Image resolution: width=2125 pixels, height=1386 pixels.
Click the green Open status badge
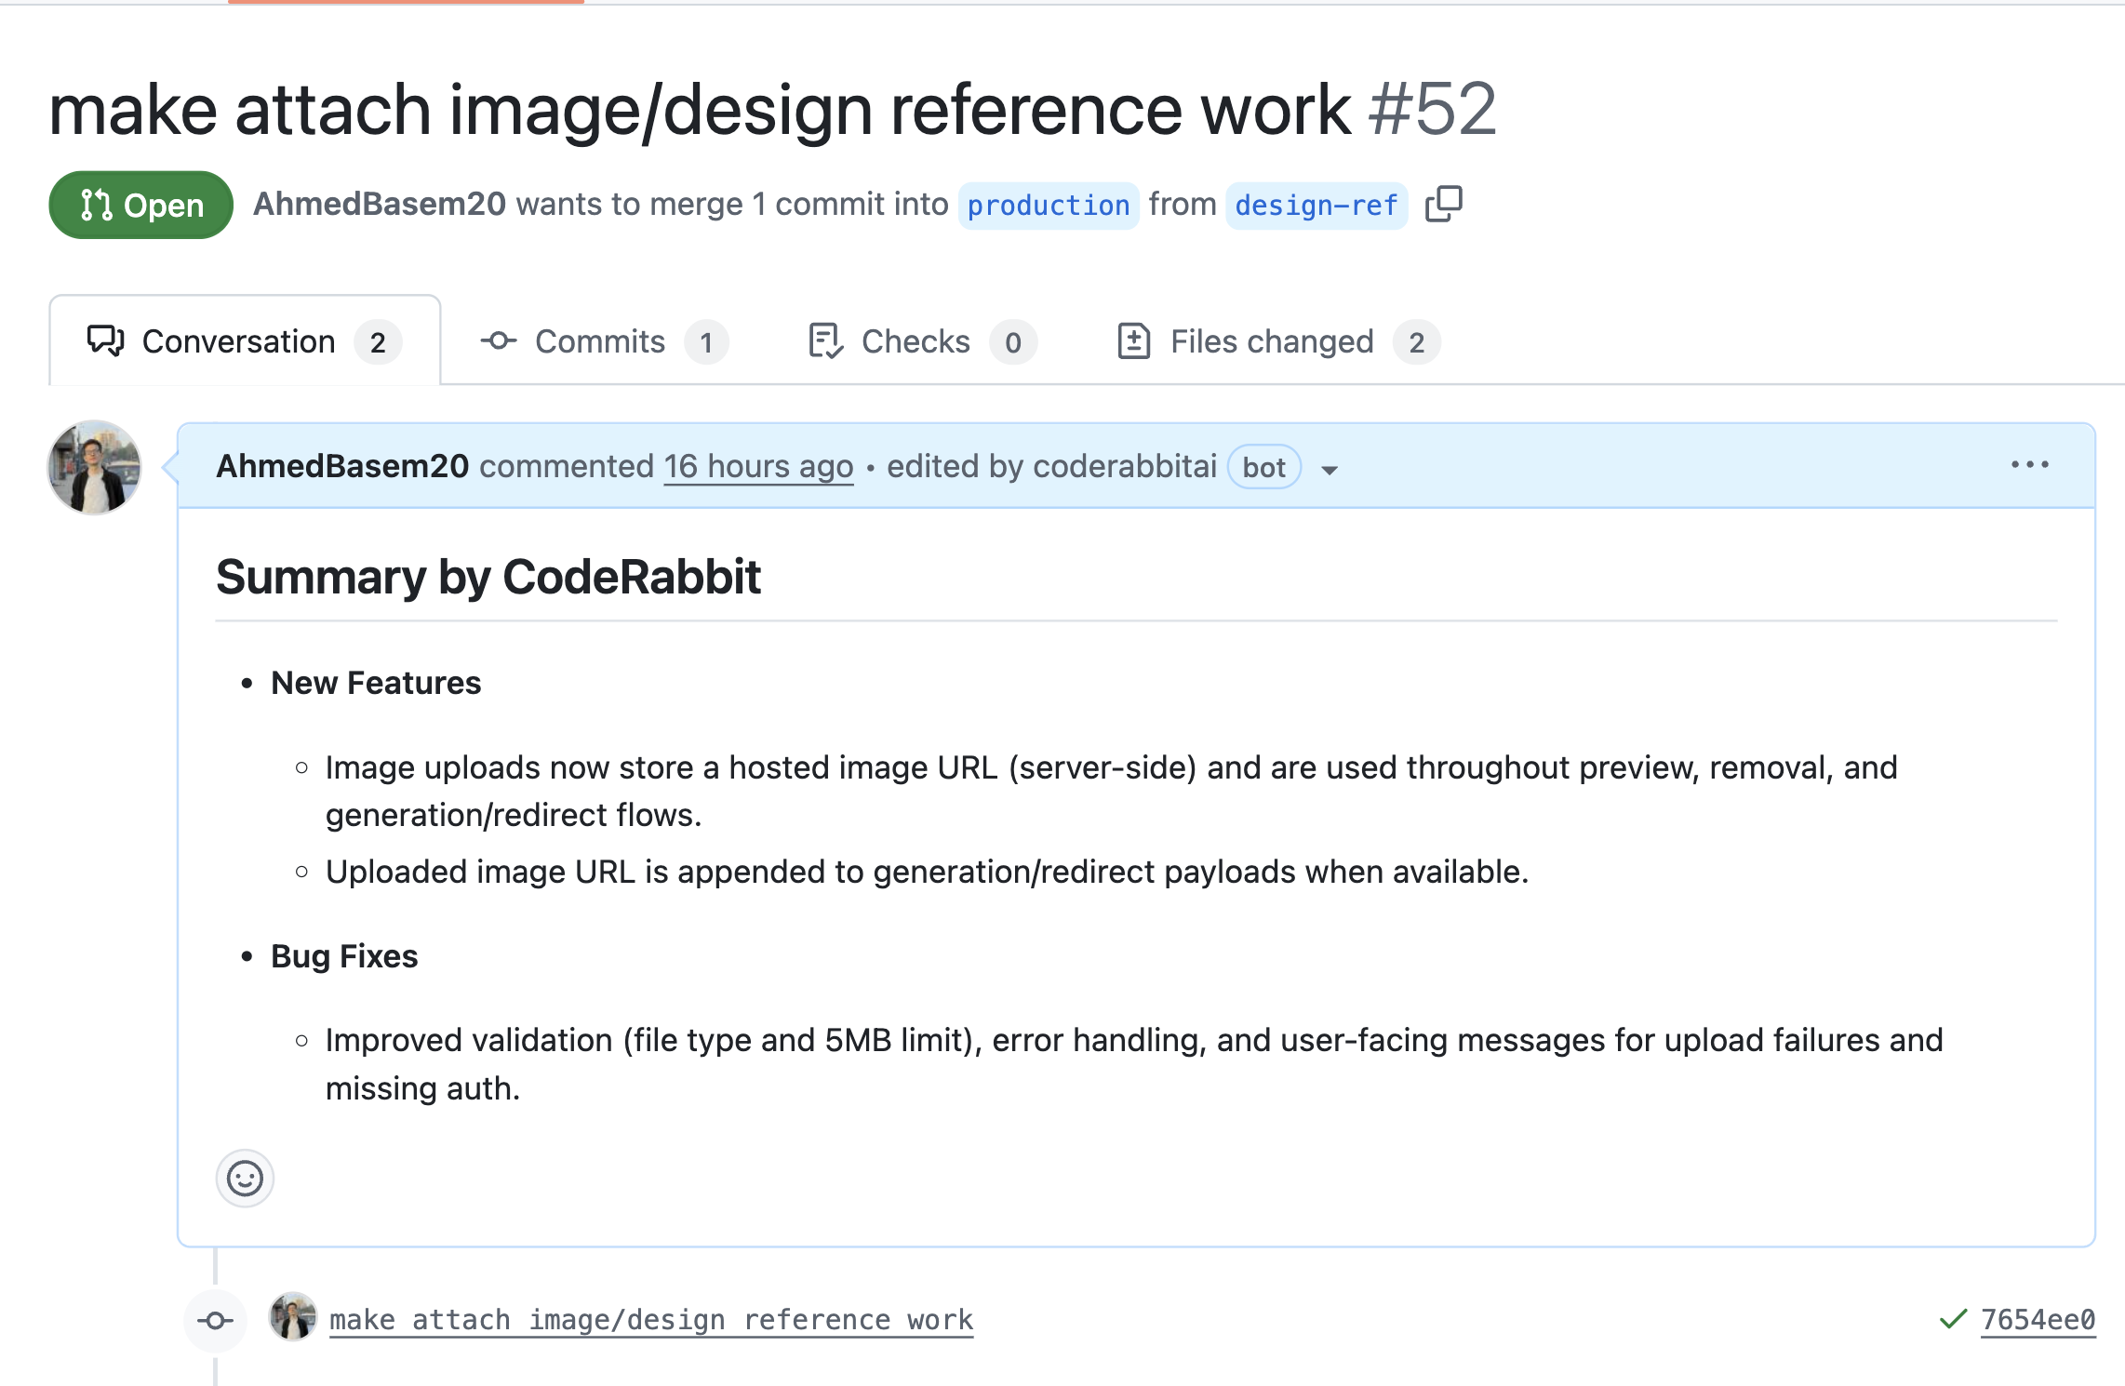click(x=140, y=205)
